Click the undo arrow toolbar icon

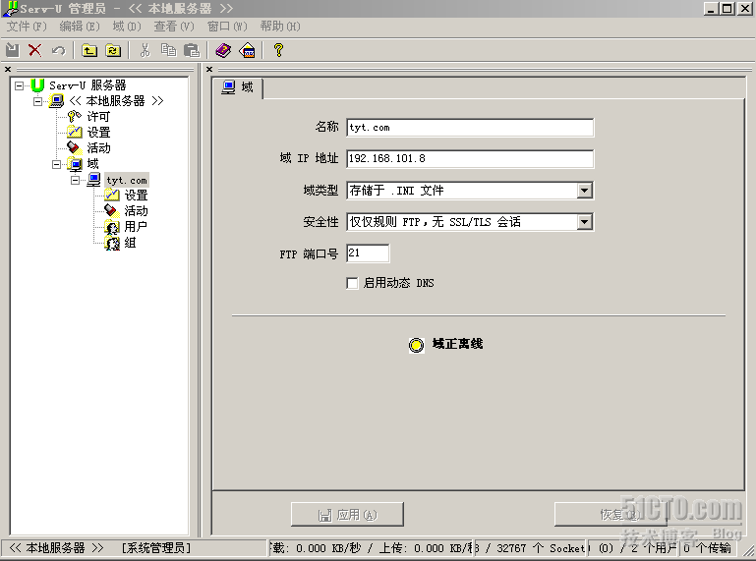pyautogui.click(x=58, y=50)
